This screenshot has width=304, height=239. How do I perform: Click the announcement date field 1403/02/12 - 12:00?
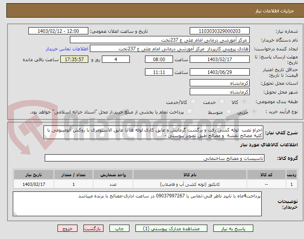pyautogui.click(x=58, y=31)
